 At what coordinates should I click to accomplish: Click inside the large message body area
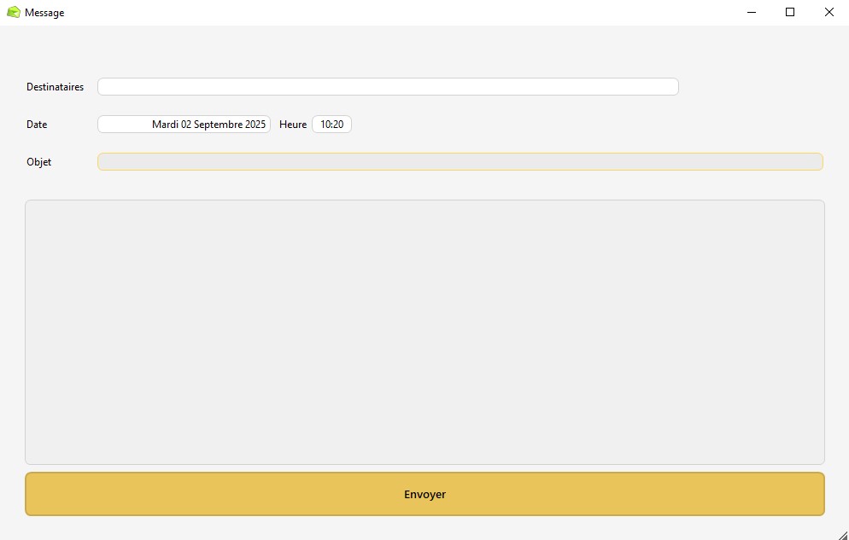tap(424, 332)
